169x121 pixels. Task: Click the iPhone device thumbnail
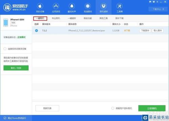click(x=6, y=23)
